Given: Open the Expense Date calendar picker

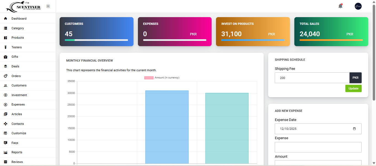Looking at the screenshot, I should [354, 129].
